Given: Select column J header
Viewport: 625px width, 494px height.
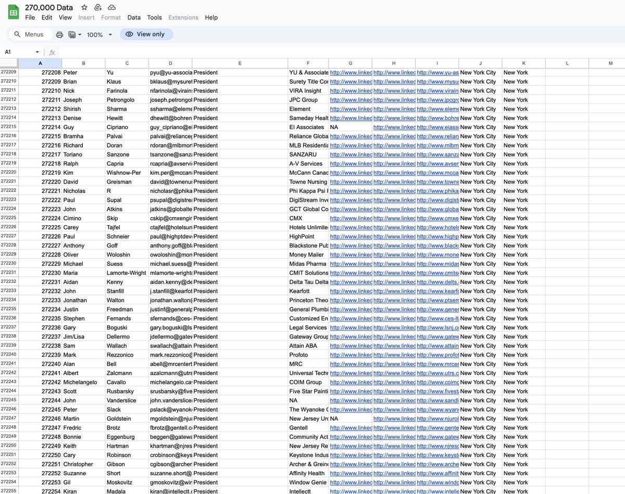Looking at the screenshot, I should pos(480,64).
